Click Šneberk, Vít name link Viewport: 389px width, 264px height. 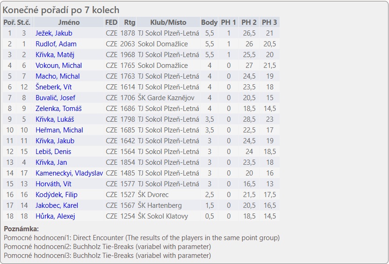coord(54,87)
